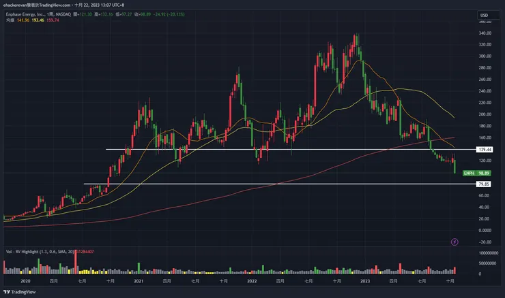
Task: Click the 2023 label on time axis
Action: [365, 281]
